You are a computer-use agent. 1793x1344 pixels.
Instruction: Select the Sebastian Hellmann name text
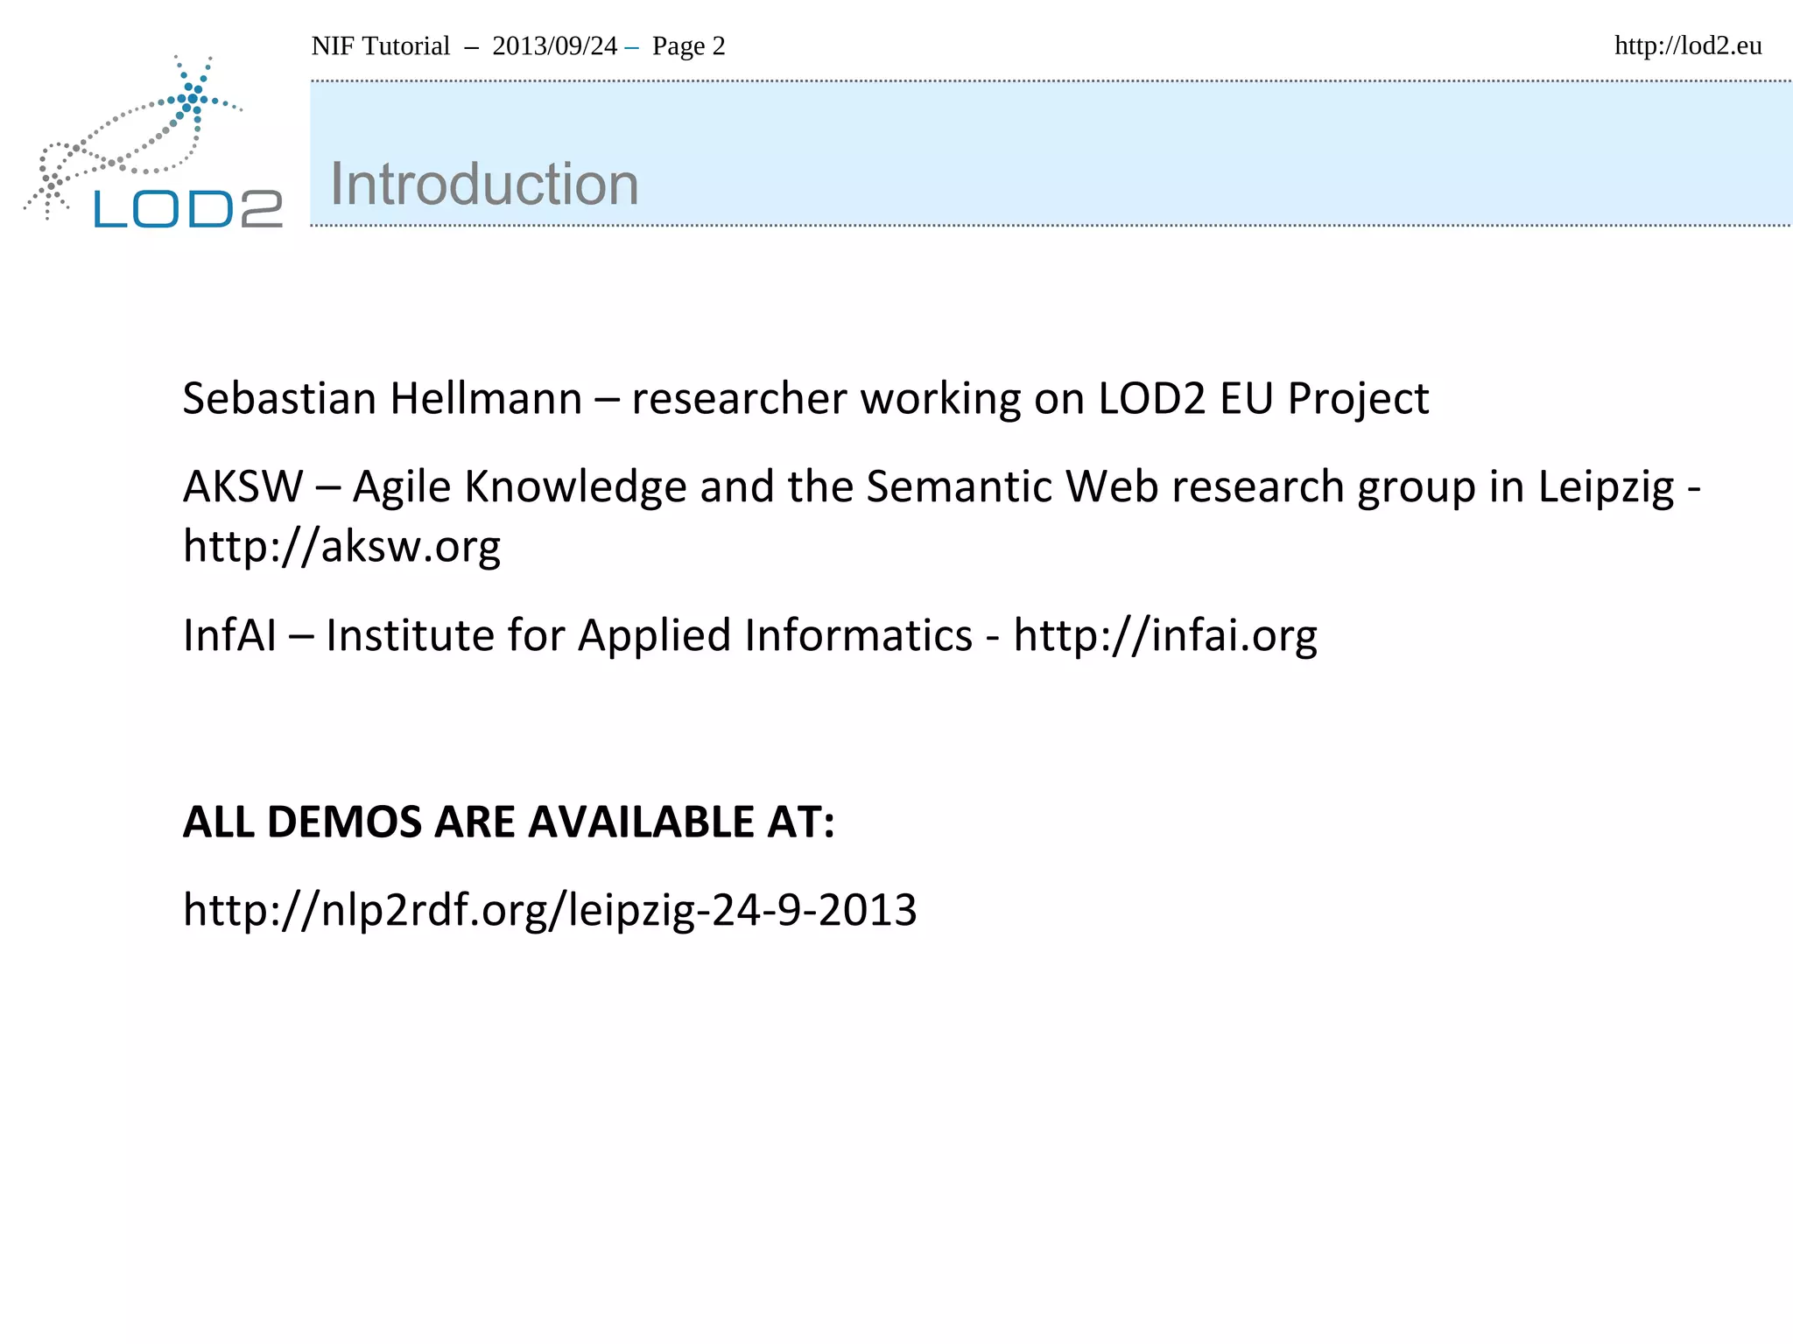click(x=382, y=399)
